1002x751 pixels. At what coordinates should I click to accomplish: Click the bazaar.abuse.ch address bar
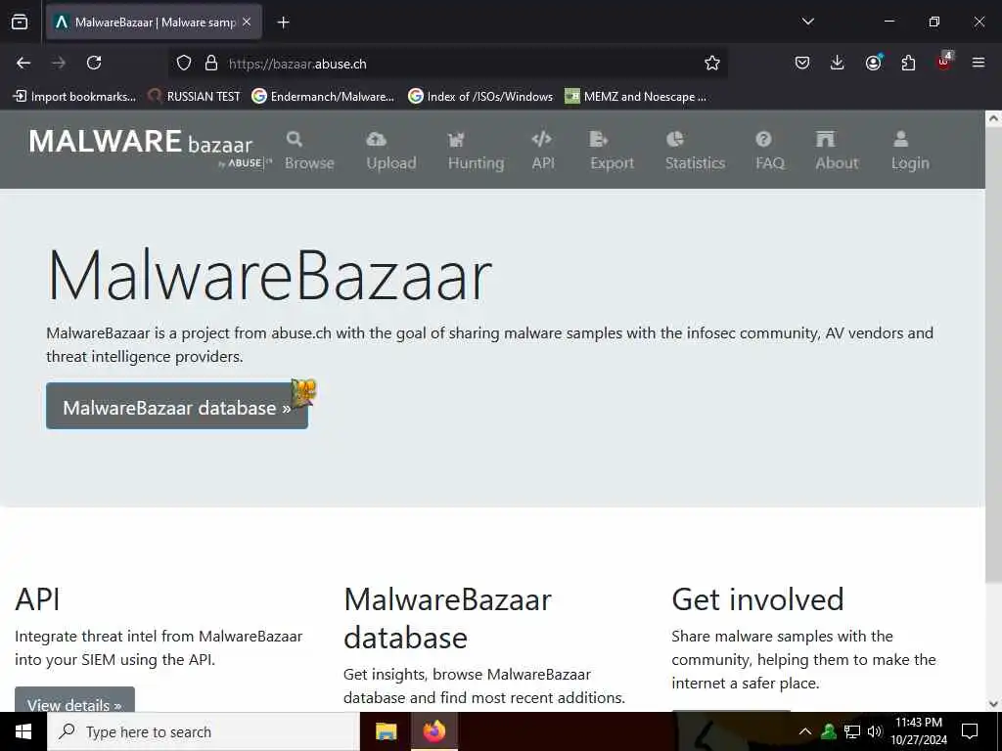447,64
